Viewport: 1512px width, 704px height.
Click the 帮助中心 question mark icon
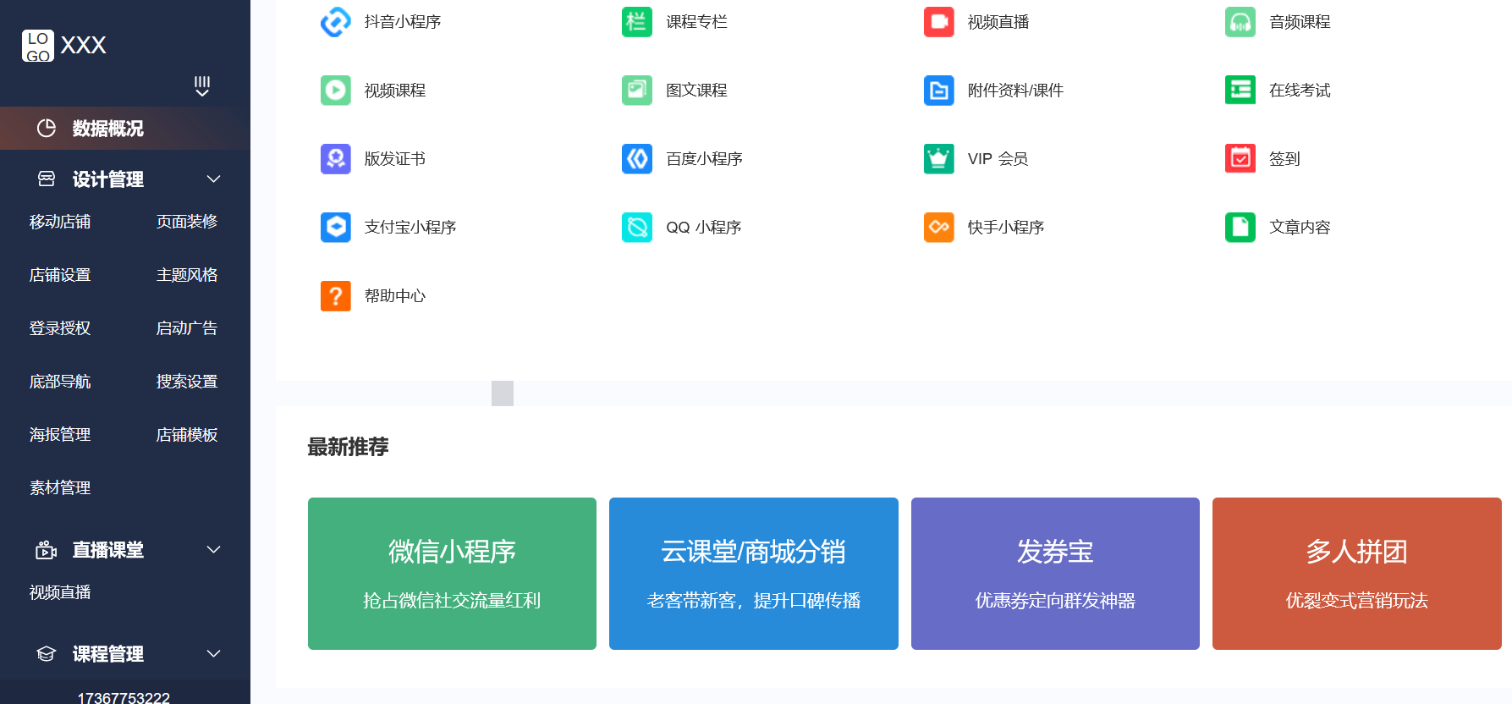pos(335,295)
